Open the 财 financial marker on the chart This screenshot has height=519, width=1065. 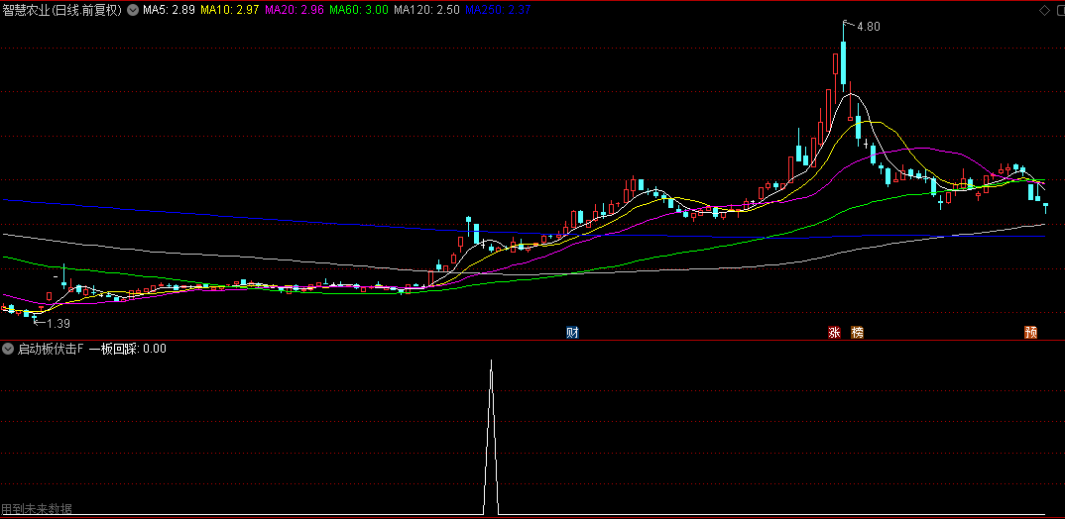(572, 333)
